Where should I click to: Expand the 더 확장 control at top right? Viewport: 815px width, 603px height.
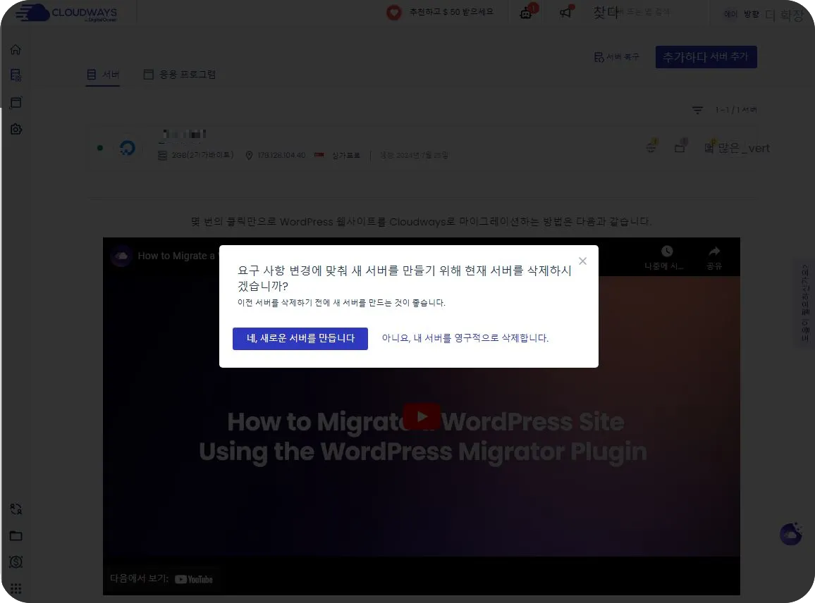(x=790, y=13)
